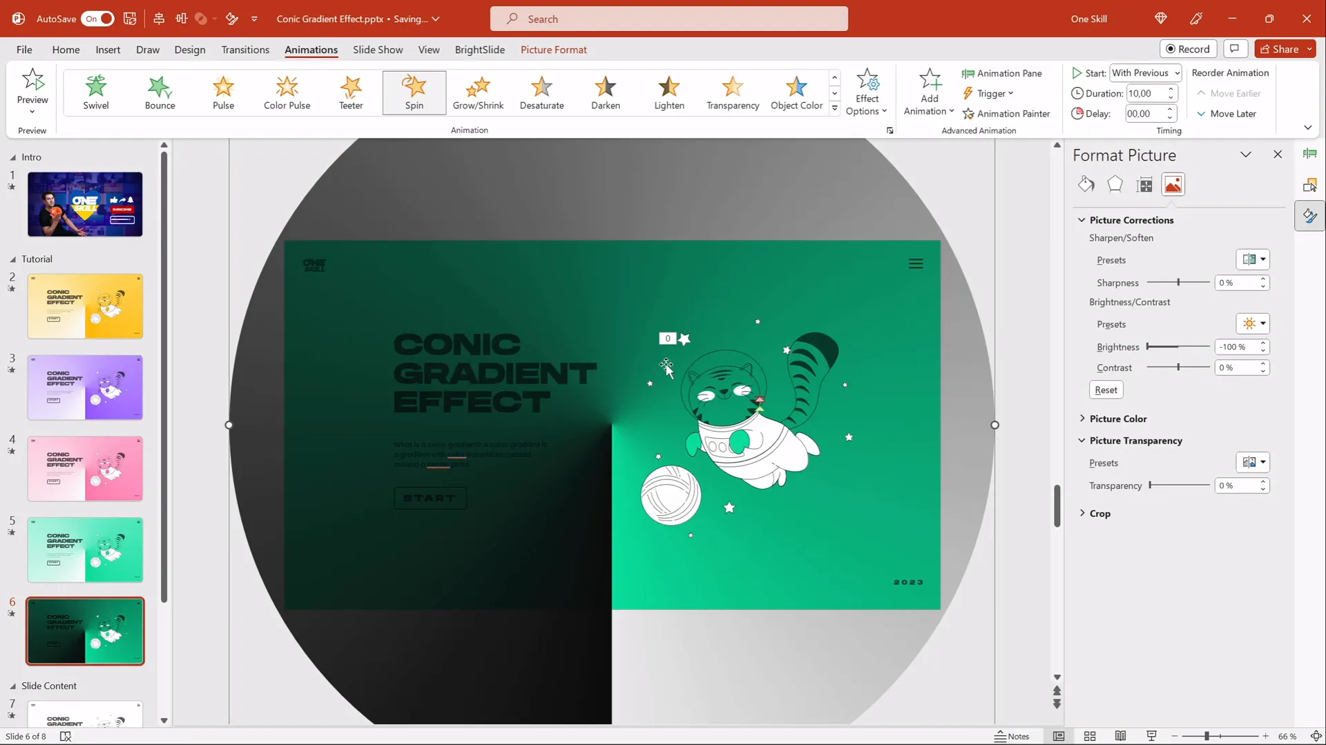Apply the Grow/Shrink animation
The width and height of the screenshot is (1326, 745).
point(479,92)
